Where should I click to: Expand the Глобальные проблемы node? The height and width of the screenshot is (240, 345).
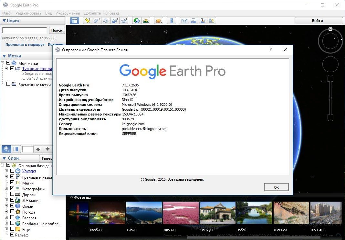coord(6,223)
